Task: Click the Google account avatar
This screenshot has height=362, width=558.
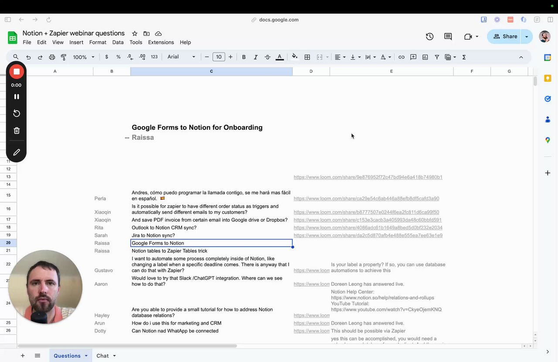Action: point(544,37)
